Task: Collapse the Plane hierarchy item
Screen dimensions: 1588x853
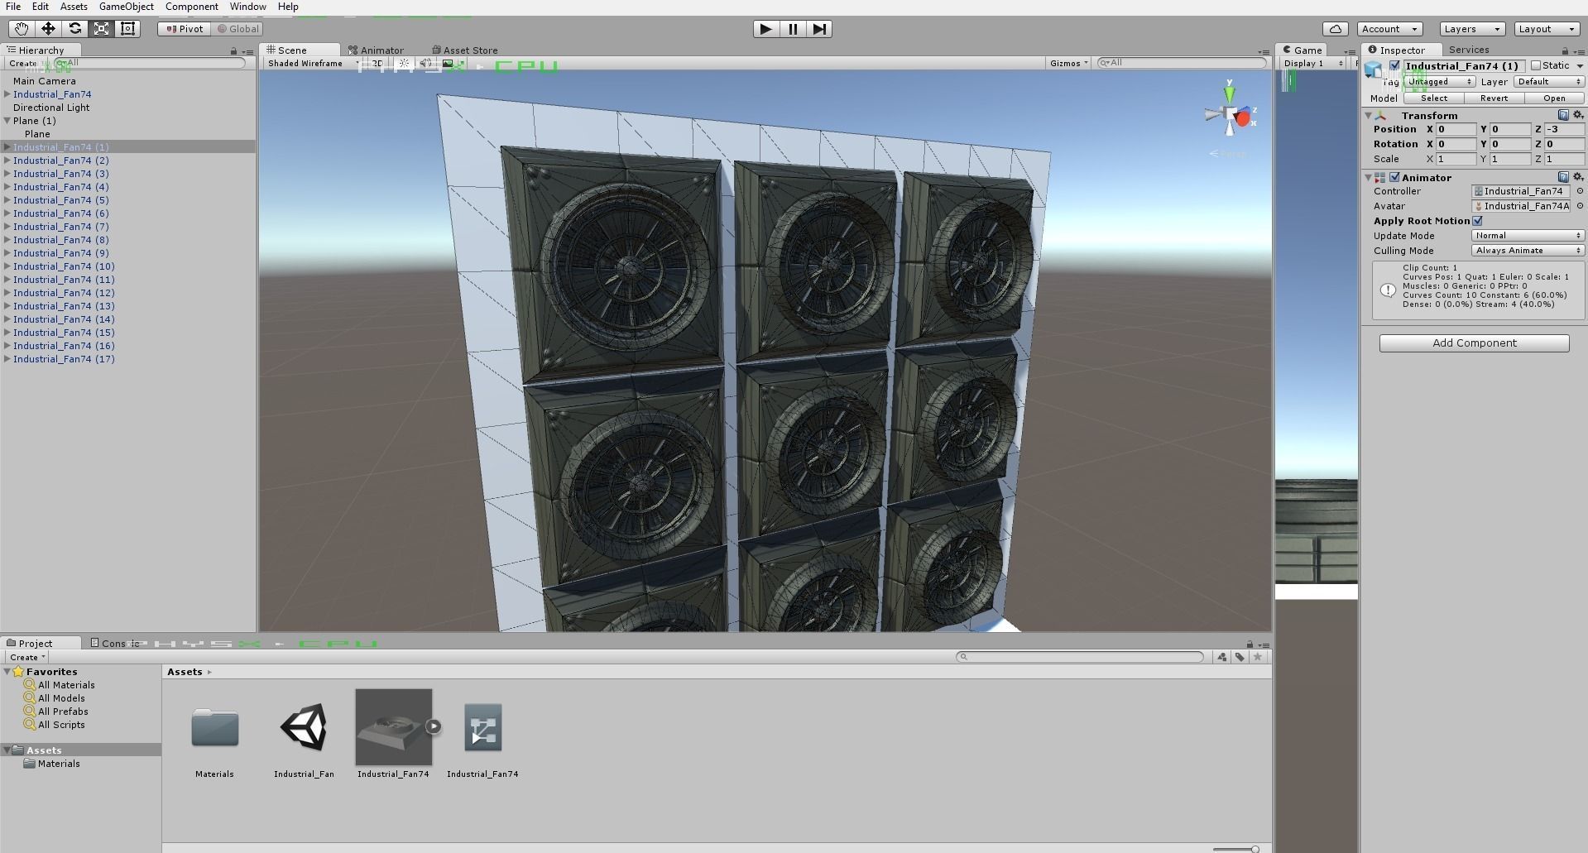Action: (8, 121)
